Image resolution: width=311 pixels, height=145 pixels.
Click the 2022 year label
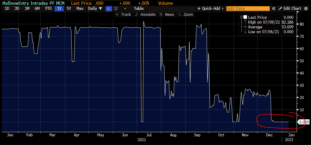289,140
